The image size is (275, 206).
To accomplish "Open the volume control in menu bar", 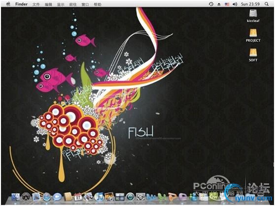I will click(235, 4).
